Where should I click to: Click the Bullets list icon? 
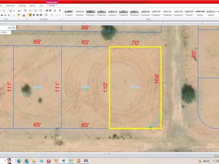pos(30,11)
